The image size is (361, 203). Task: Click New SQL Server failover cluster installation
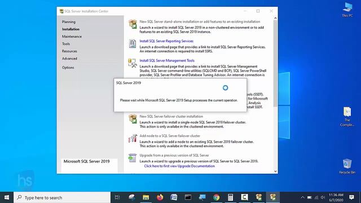point(171,117)
